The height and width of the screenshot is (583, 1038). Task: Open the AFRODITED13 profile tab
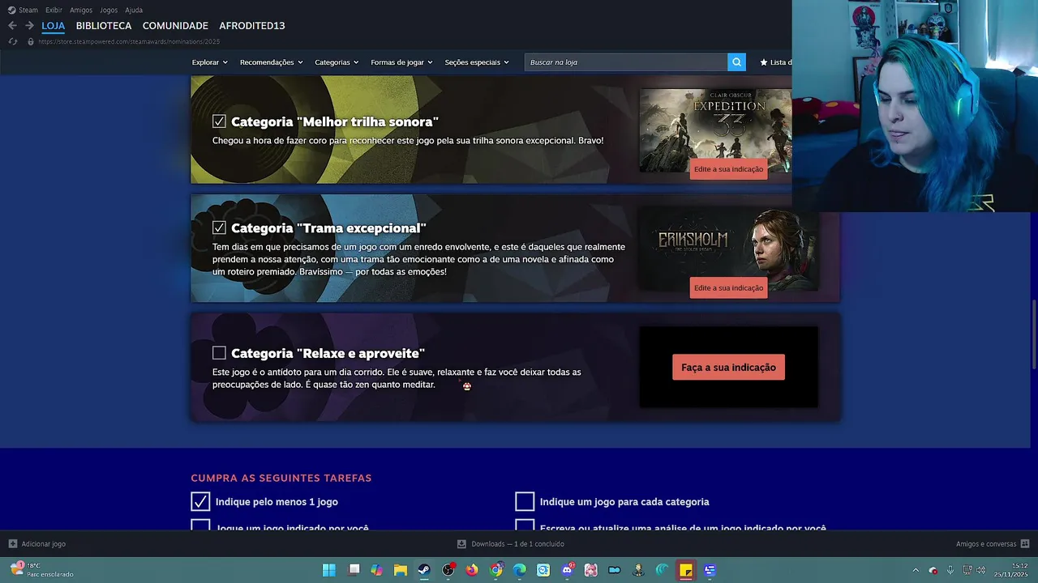(252, 26)
